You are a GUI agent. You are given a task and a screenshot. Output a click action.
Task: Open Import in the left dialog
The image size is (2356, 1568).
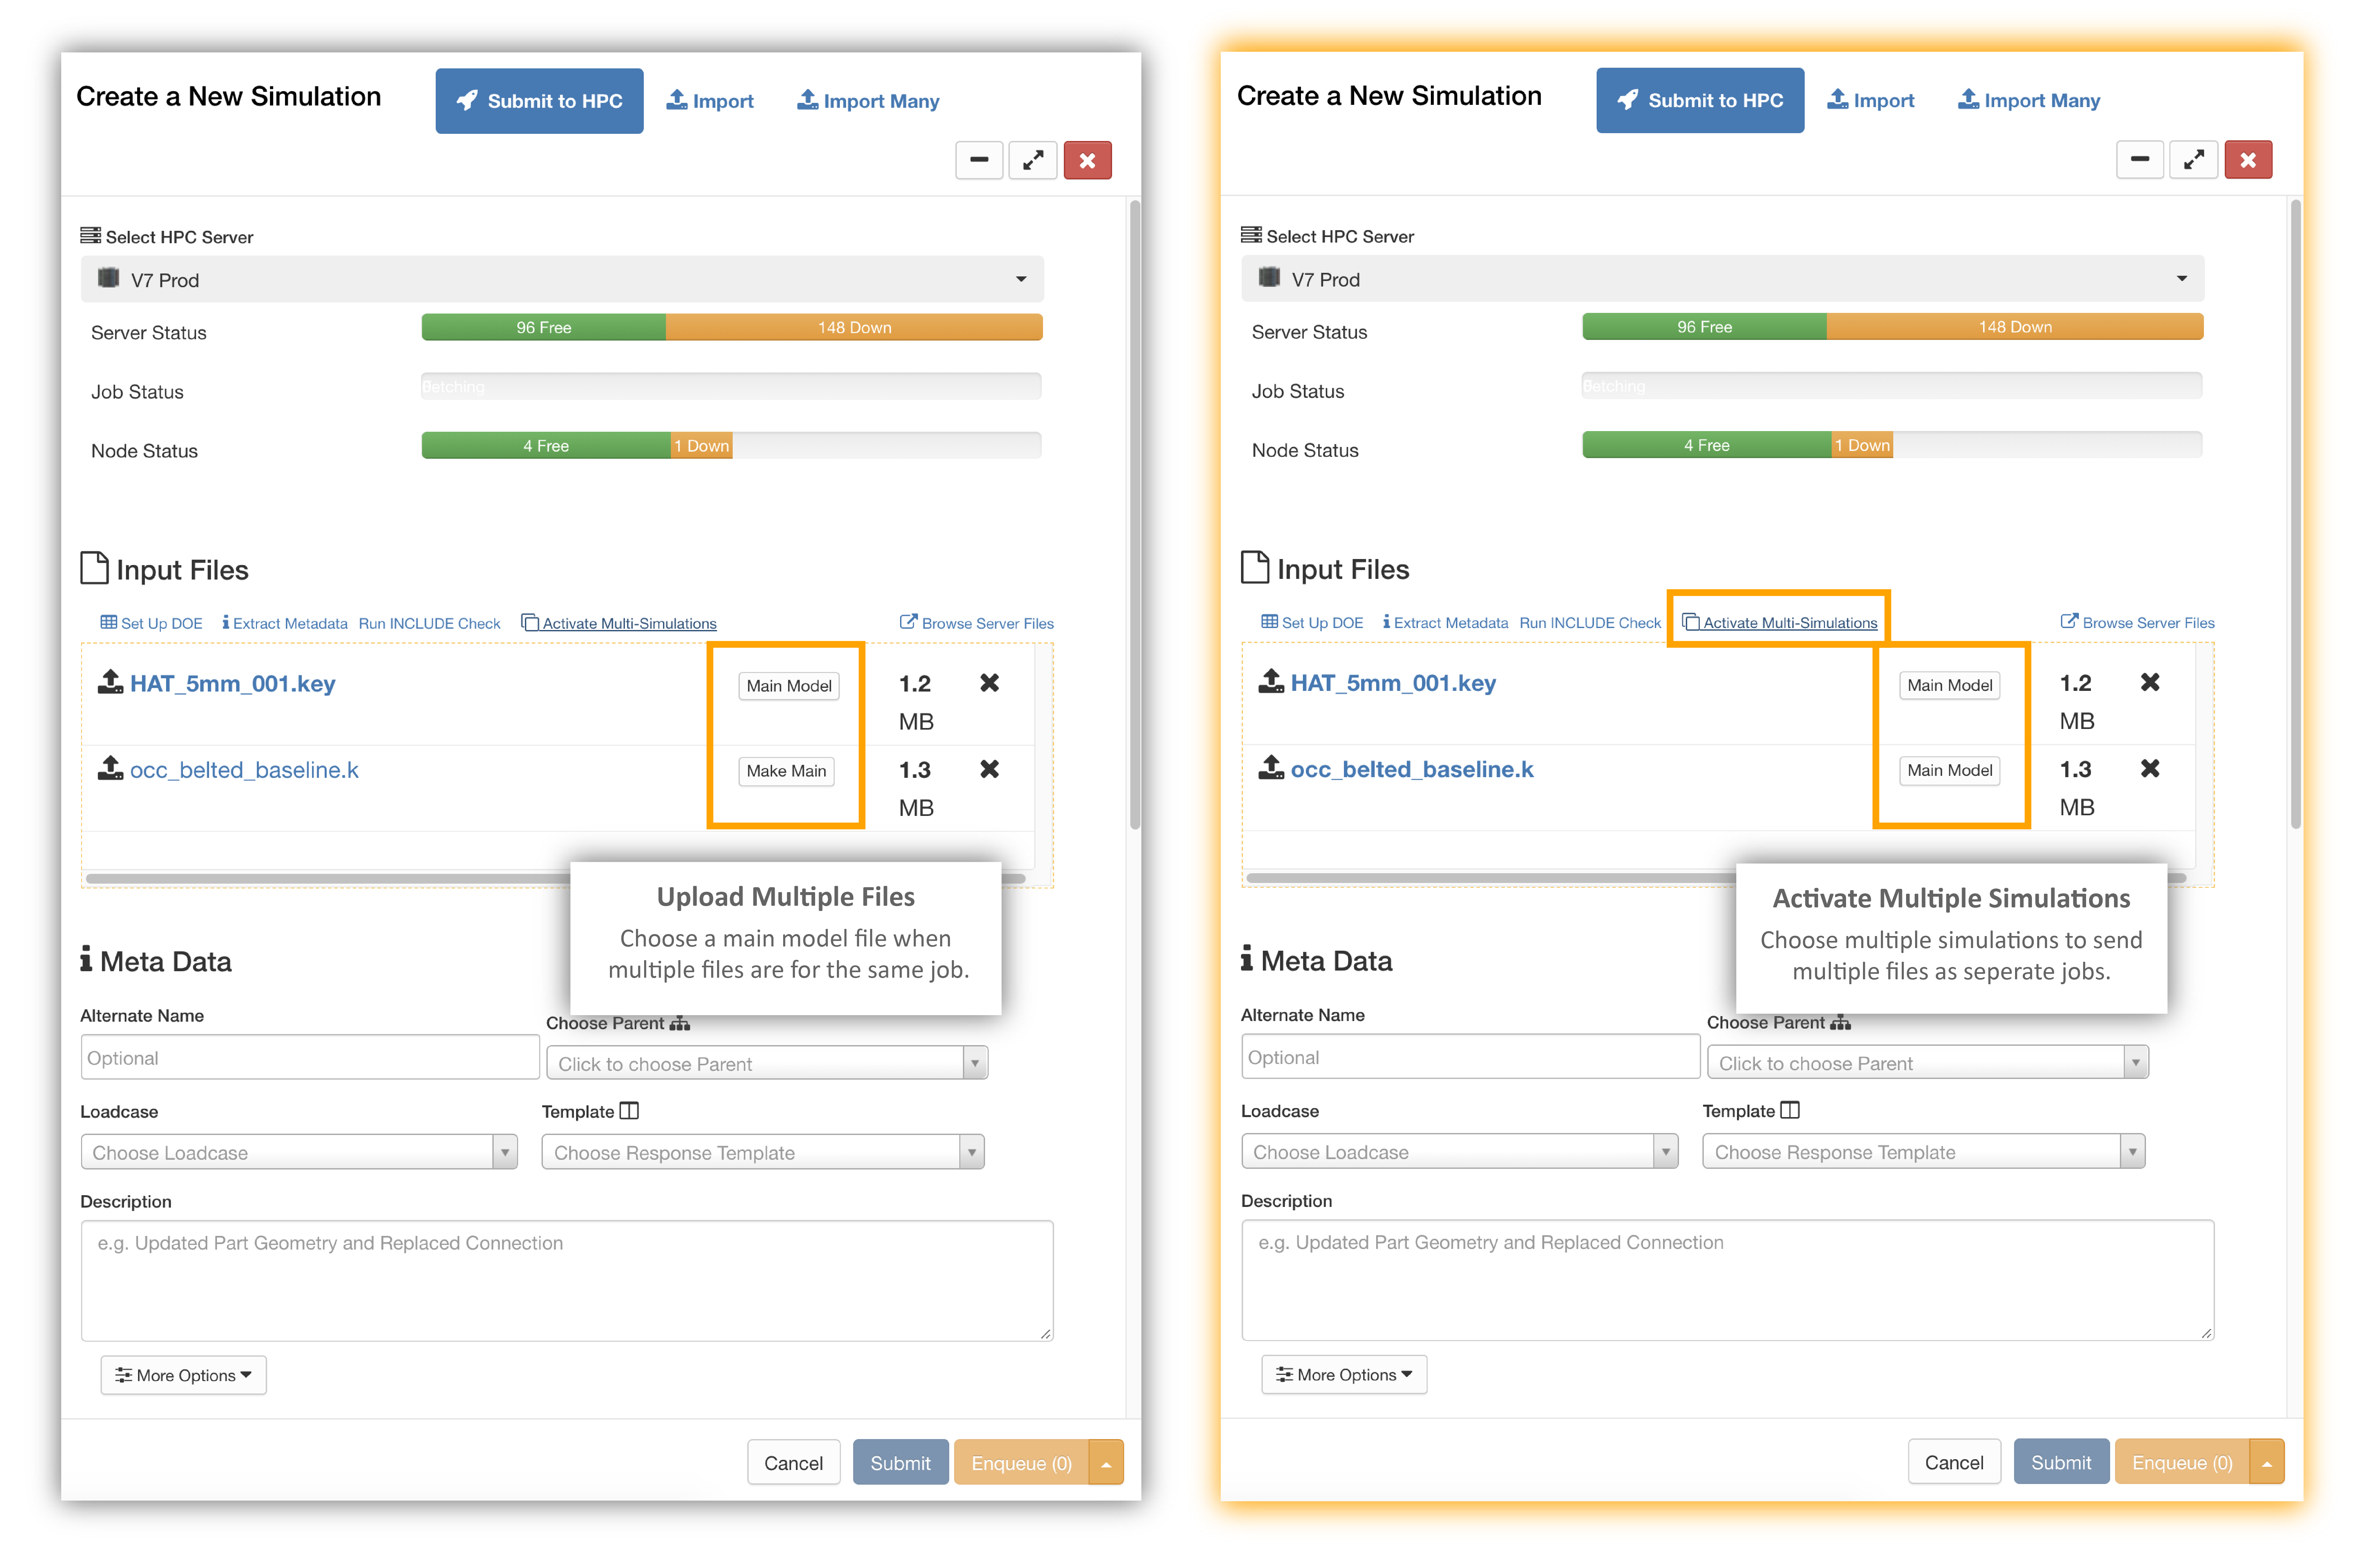click(x=710, y=101)
